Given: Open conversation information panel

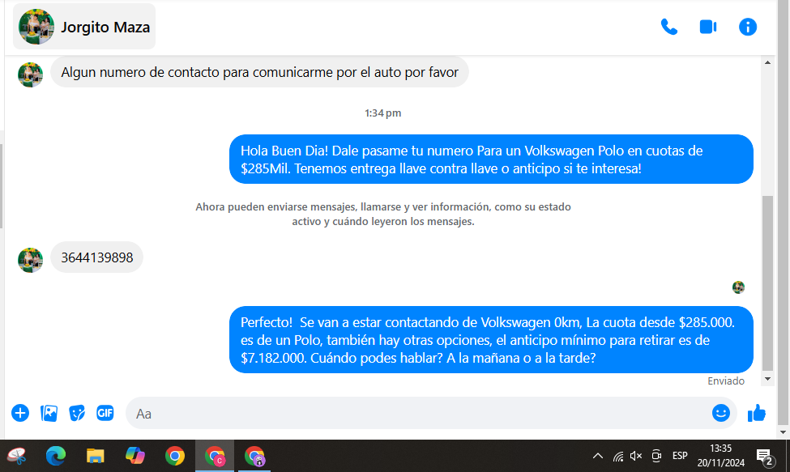Looking at the screenshot, I should (748, 27).
